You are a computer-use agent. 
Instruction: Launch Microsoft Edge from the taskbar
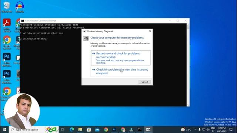[x=71, y=130]
